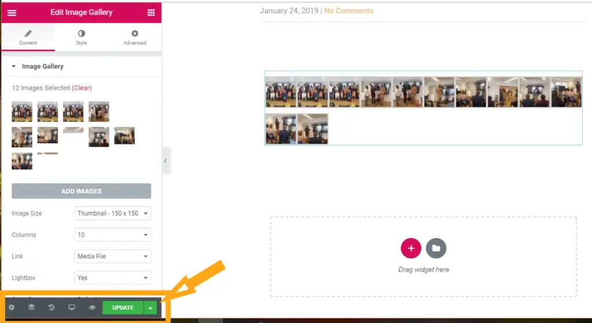Click the Clear link for selected images
The image size is (592, 323).
click(82, 88)
